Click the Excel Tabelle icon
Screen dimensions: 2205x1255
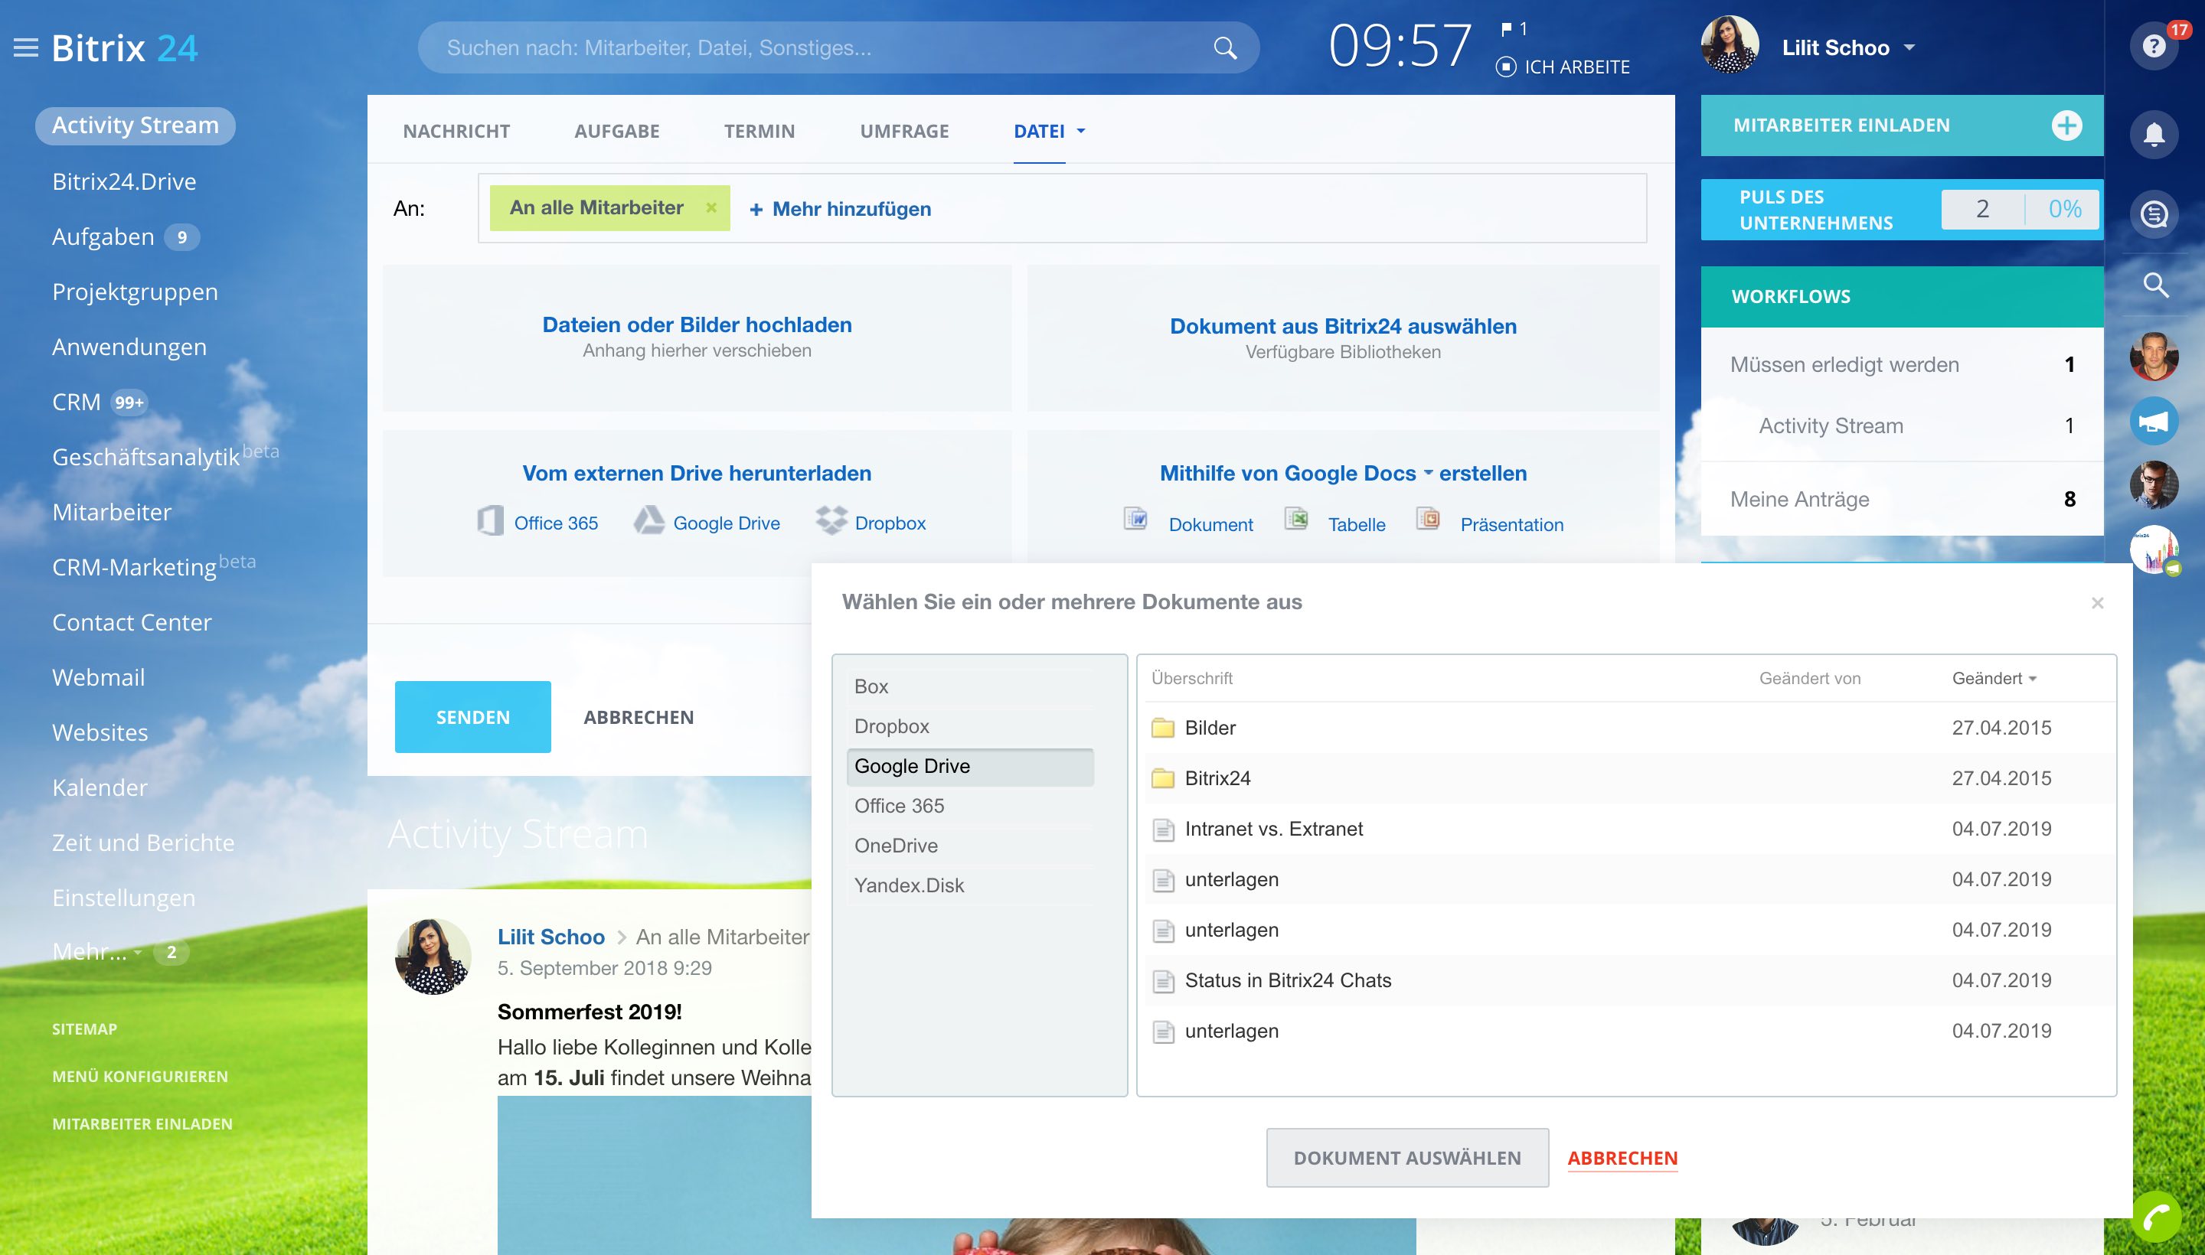(x=1296, y=519)
